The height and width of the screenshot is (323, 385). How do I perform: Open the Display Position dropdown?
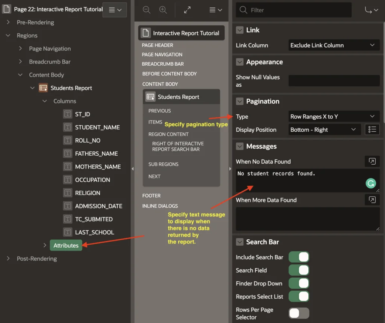point(324,129)
